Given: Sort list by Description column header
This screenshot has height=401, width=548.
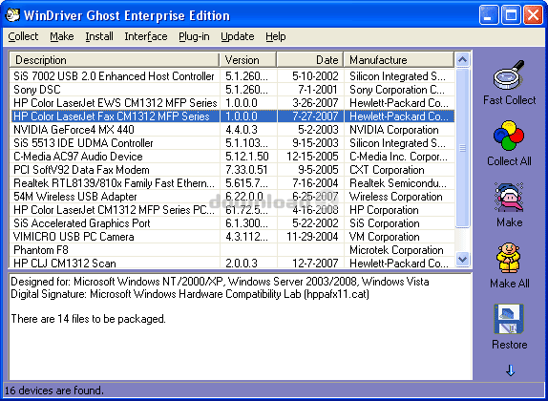Looking at the screenshot, I should 115,60.
